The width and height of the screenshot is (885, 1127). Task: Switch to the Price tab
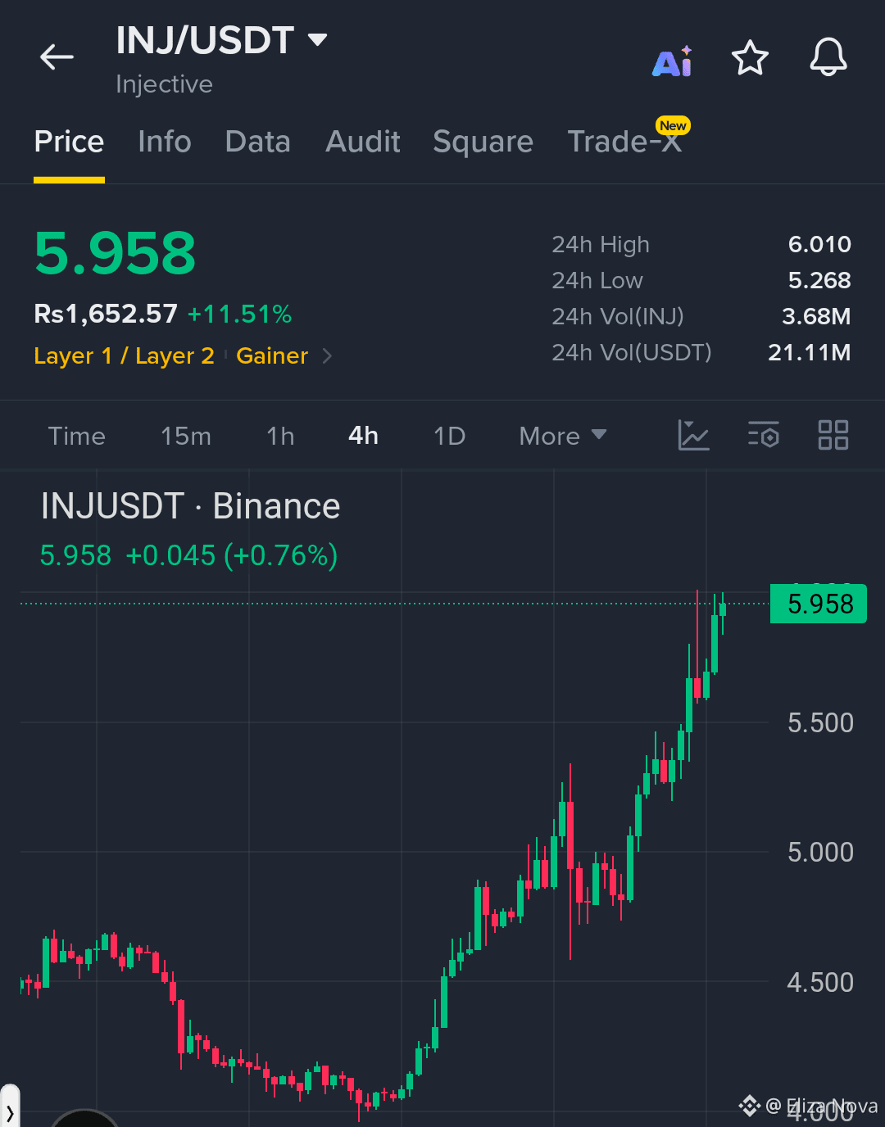point(69,142)
